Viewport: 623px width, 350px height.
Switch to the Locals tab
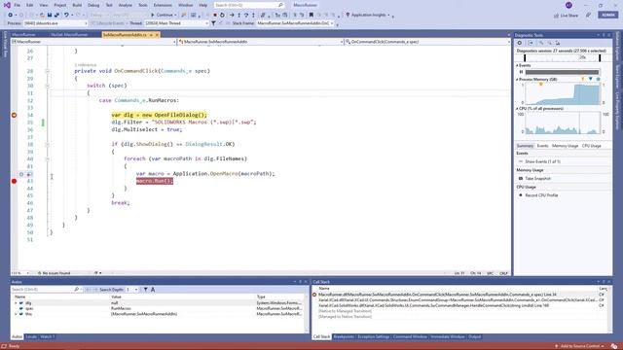click(x=30, y=337)
